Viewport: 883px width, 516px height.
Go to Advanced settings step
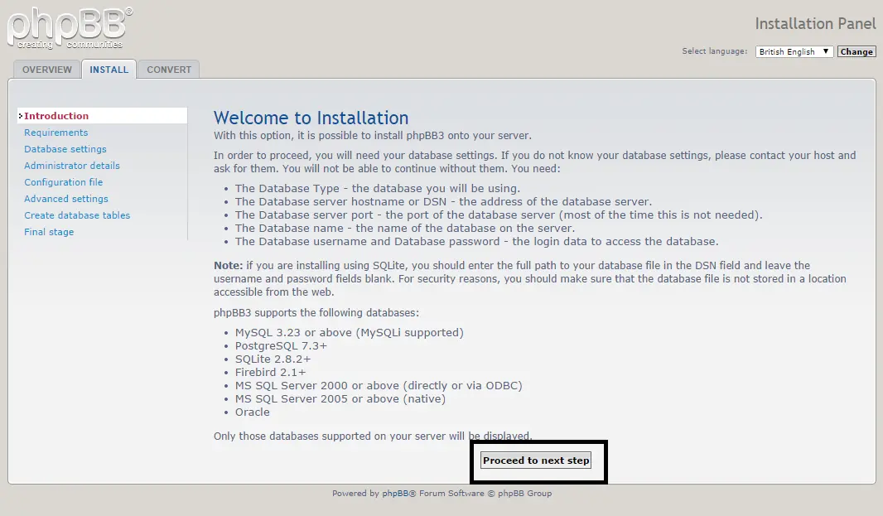click(x=66, y=198)
